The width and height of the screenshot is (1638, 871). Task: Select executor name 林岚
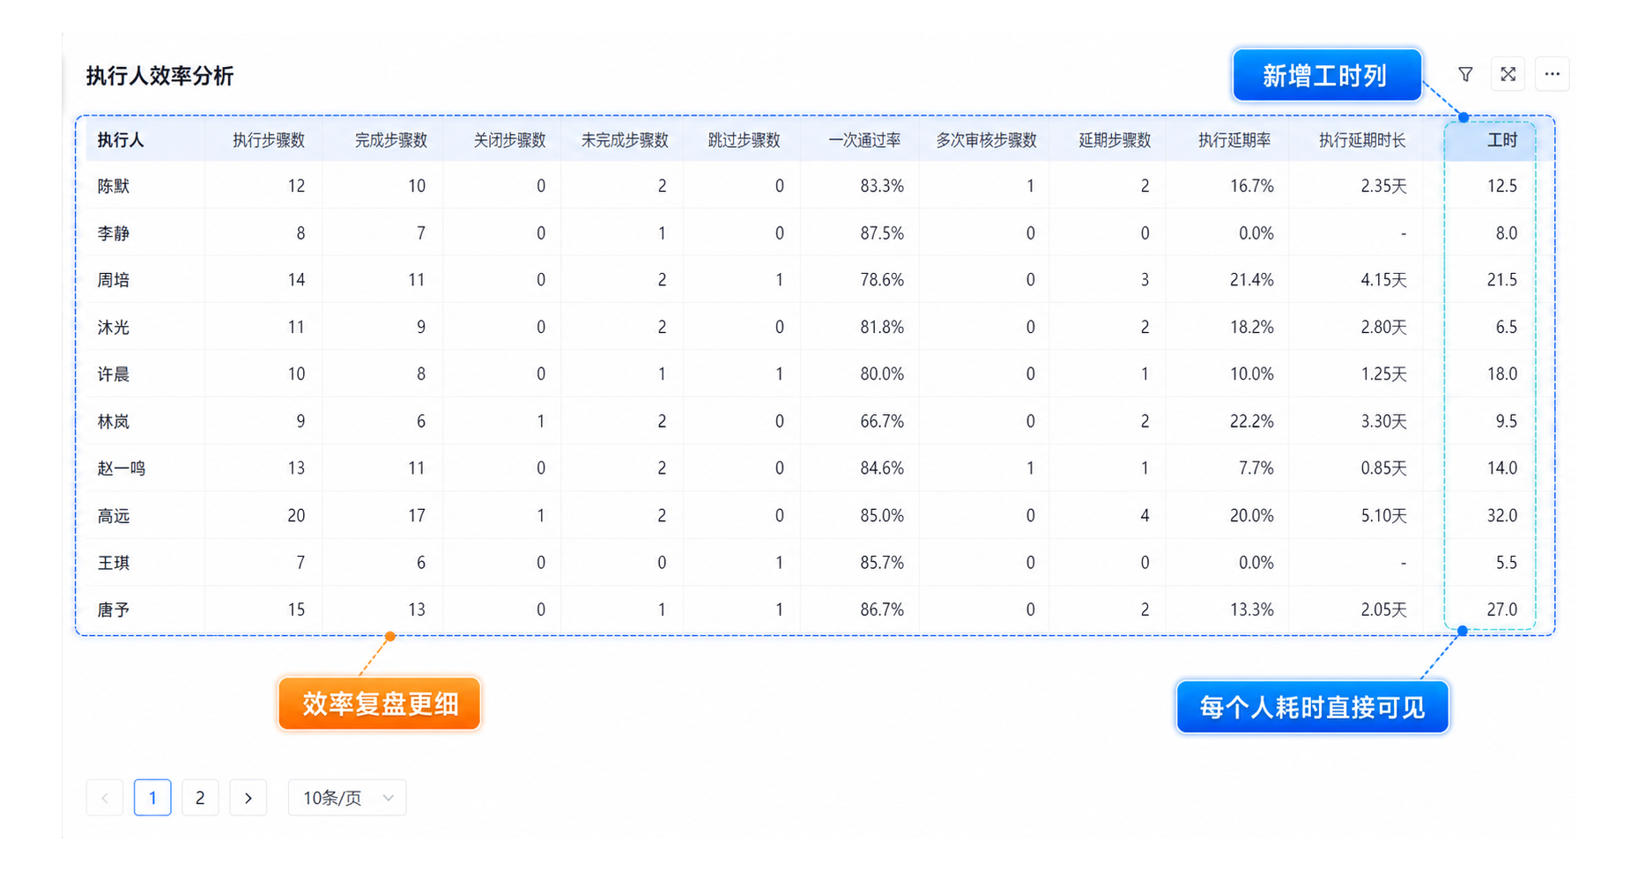point(114,422)
